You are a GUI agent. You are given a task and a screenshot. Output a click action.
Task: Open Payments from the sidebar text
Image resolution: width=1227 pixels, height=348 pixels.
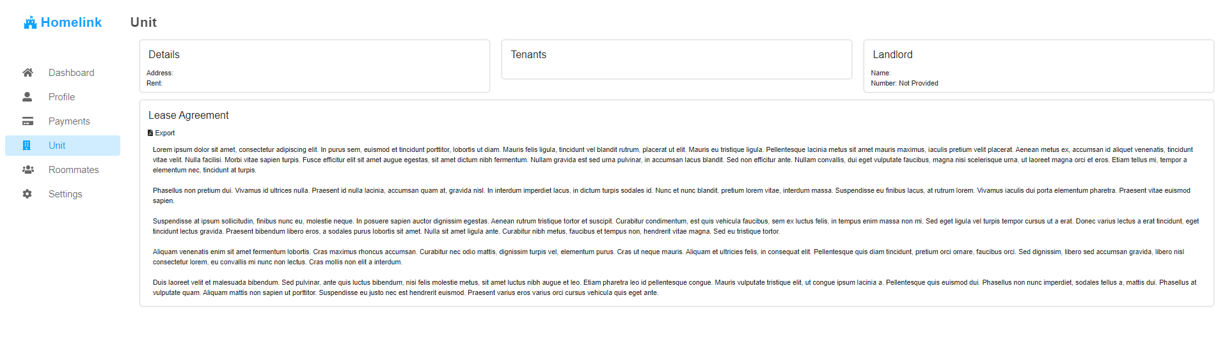click(x=69, y=121)
